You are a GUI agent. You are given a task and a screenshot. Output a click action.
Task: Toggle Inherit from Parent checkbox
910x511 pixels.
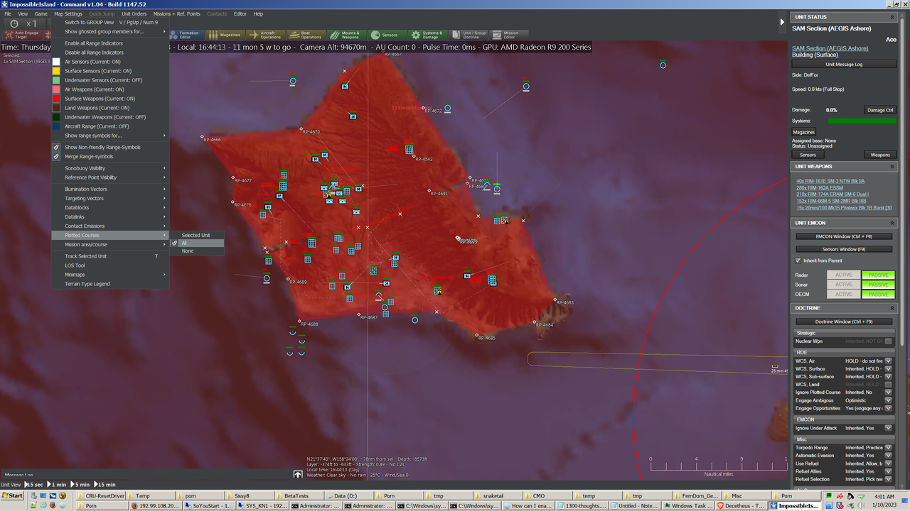tap(798, 260)
